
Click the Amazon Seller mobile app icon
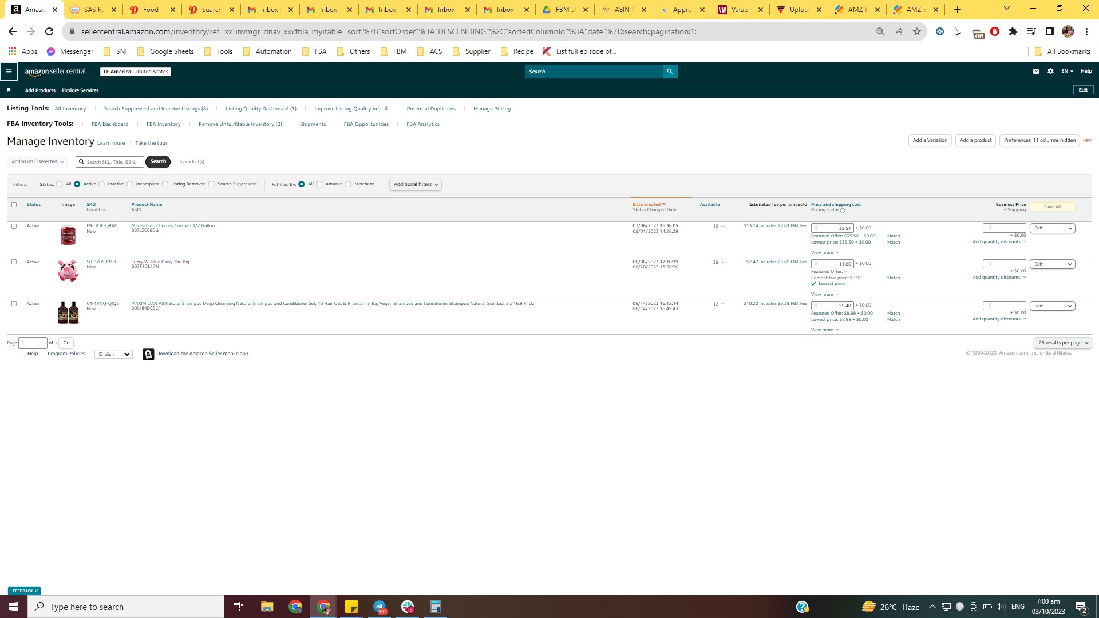(x=148, y=354)
